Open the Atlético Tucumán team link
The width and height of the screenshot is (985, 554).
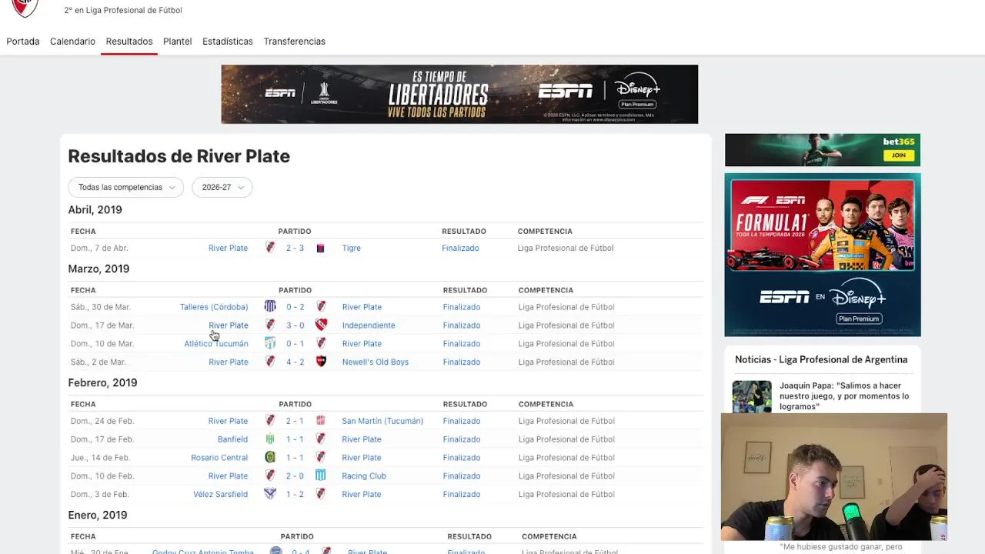coord(216,343)
